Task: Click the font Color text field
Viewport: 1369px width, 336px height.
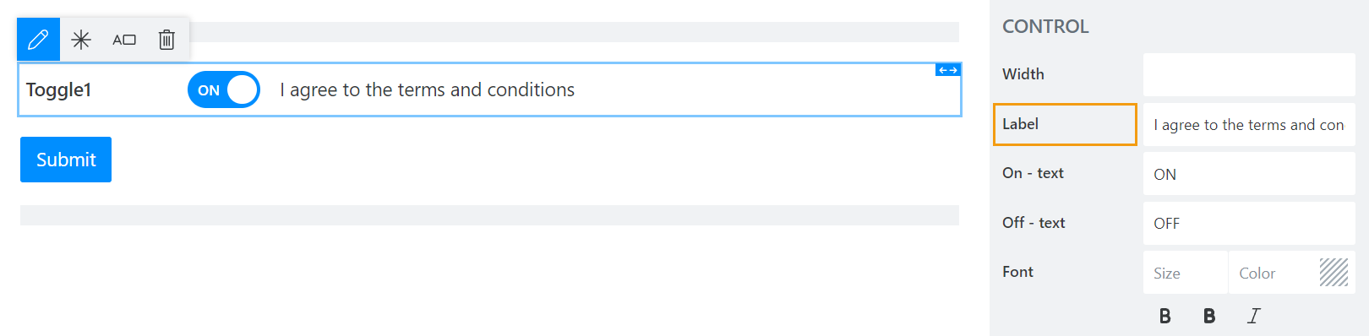Action: tap(1272, 273)
